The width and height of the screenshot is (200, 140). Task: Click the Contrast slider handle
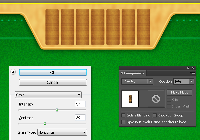tap(45, 123)
